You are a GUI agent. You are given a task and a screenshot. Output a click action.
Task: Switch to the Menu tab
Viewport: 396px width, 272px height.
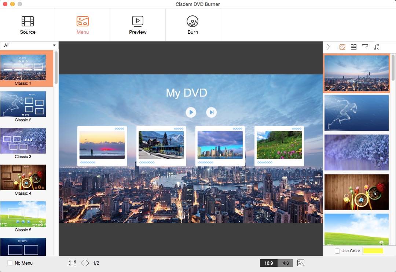[x=82, y=24]
